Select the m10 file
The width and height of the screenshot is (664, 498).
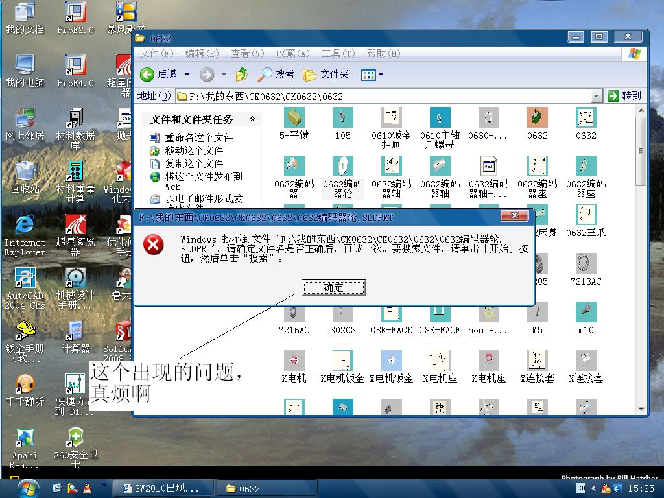(x=586, y=318)
